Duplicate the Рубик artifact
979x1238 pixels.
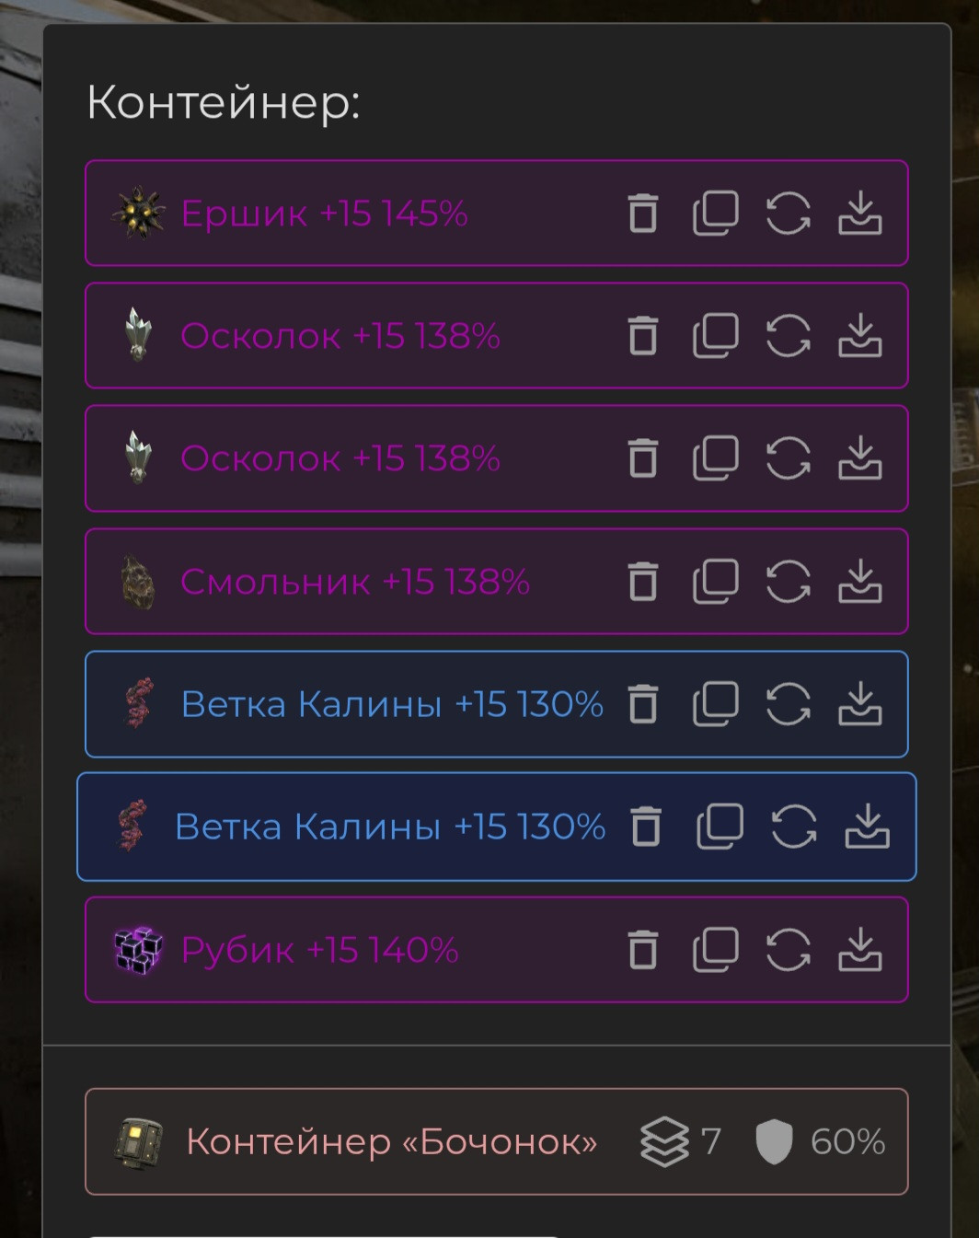coord(716,950)
